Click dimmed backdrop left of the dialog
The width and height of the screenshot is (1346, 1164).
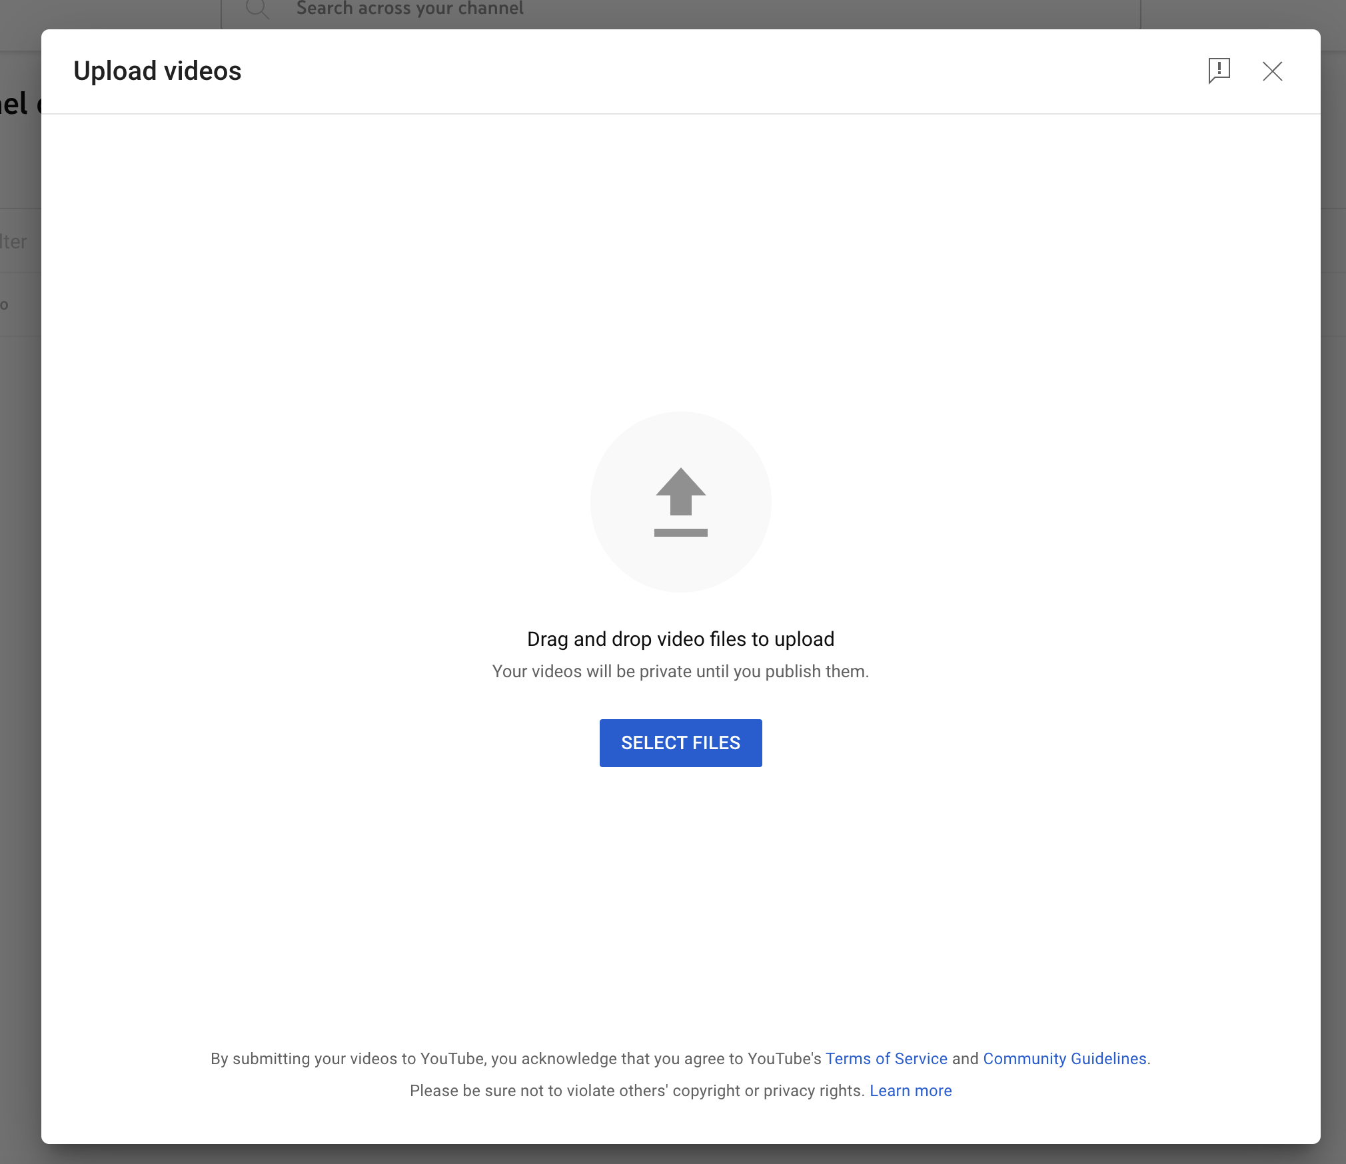20,599
